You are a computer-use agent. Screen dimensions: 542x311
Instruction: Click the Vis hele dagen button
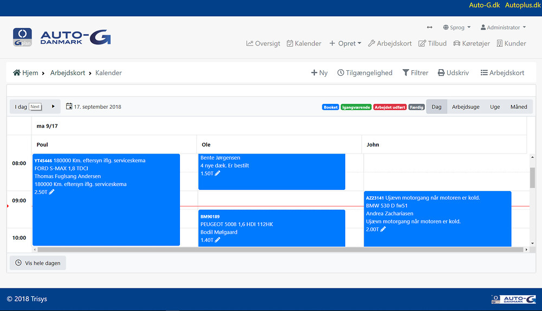pyautogui.click(x=38, y=263)
